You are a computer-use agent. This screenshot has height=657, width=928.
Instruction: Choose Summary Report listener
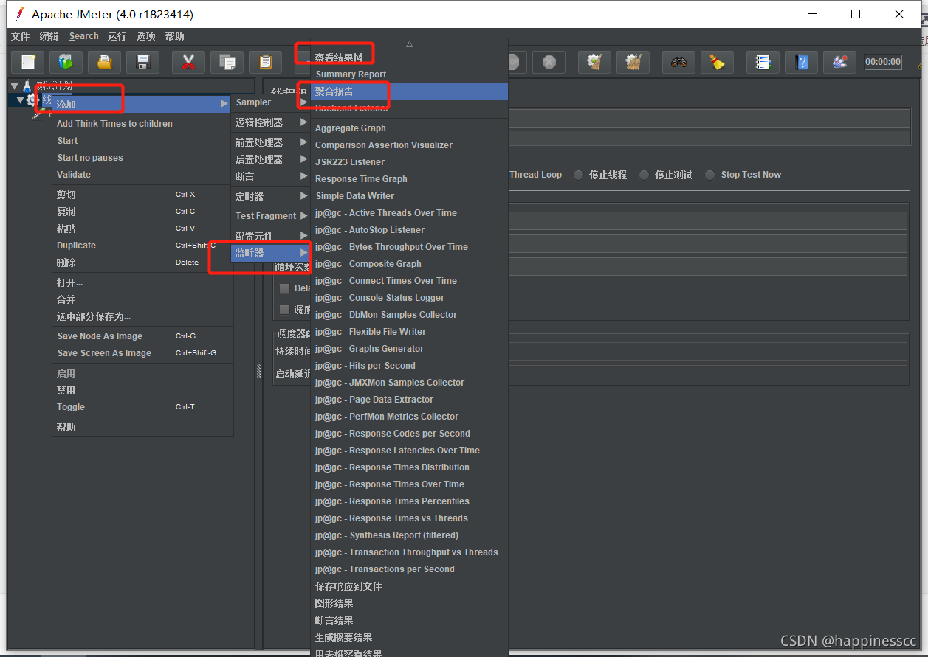pos(410,74)
